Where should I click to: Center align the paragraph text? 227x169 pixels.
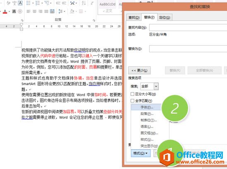[x=34, y=11]
